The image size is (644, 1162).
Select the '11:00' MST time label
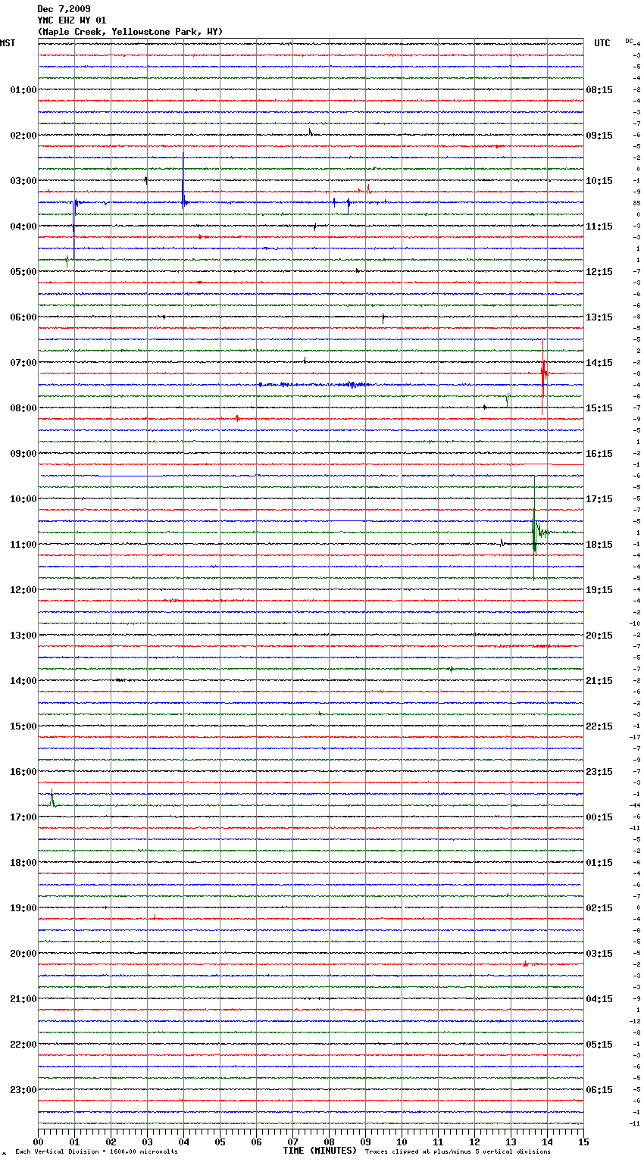pos(23,545)
